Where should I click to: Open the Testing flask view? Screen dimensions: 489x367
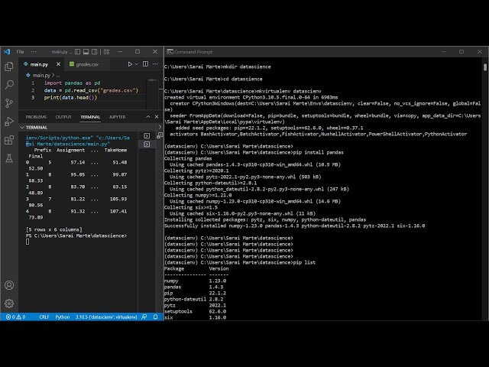9,158
